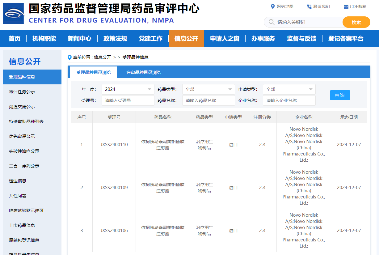This screenshot has height=255, width=379.
Task: Click 治疗用生物制品 in the JXSS2400110 row
Action: tap(204, 145)
